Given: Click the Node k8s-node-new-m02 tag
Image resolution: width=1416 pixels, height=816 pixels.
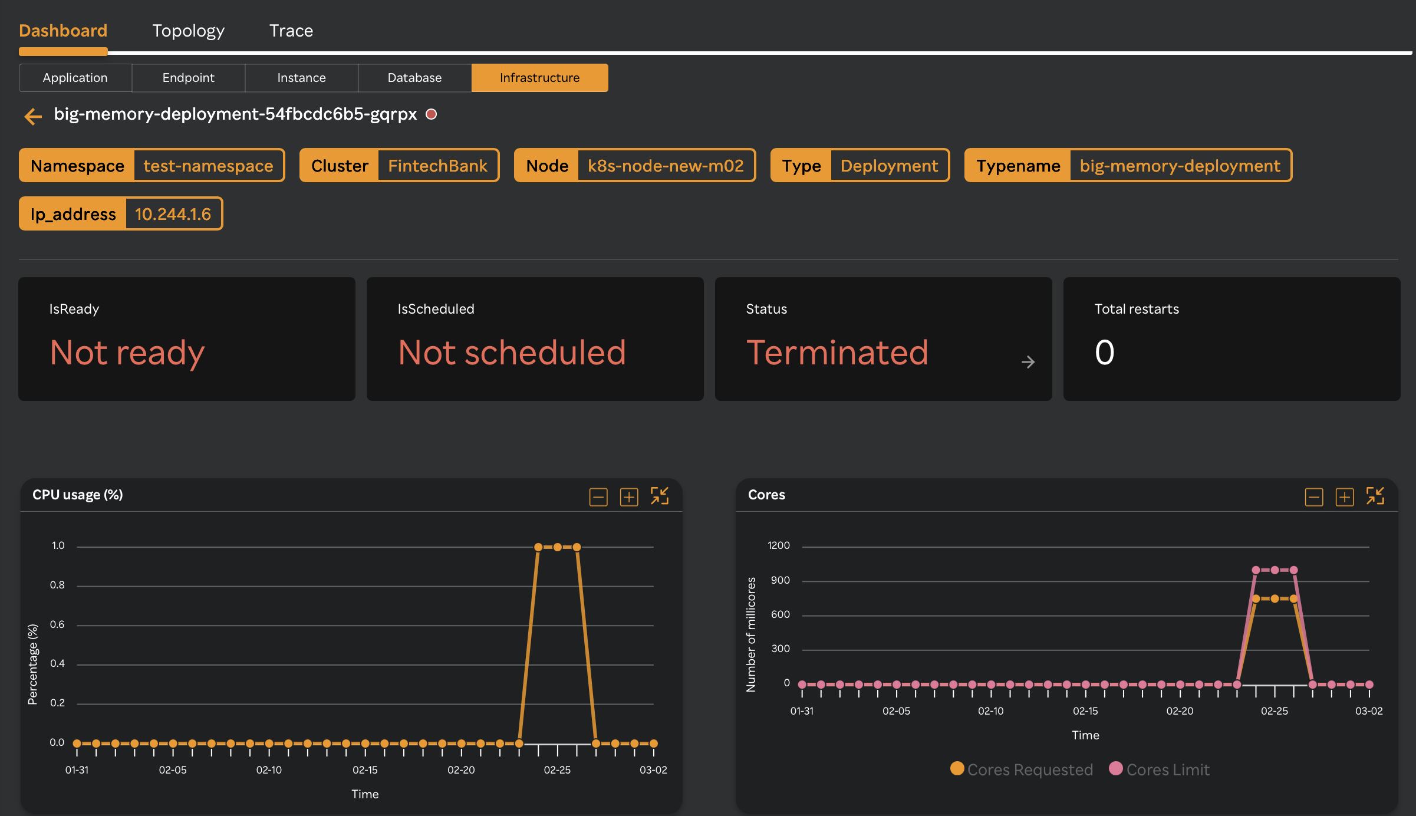Looking at the screenshot, I should coord(634,166).
